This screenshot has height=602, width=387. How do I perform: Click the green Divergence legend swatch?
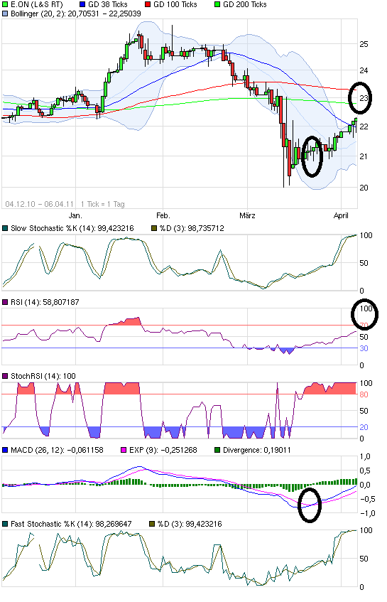(217, 450)
